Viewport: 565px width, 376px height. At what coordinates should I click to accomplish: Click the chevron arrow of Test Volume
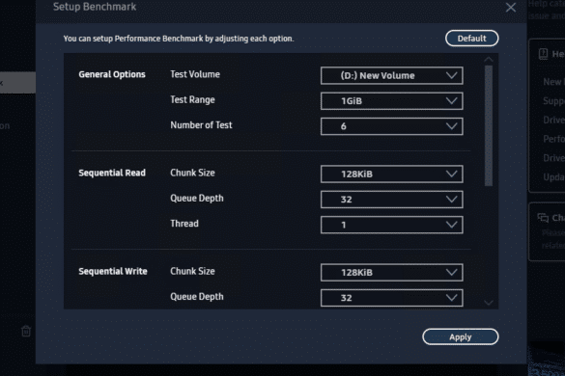click(451, 75)
